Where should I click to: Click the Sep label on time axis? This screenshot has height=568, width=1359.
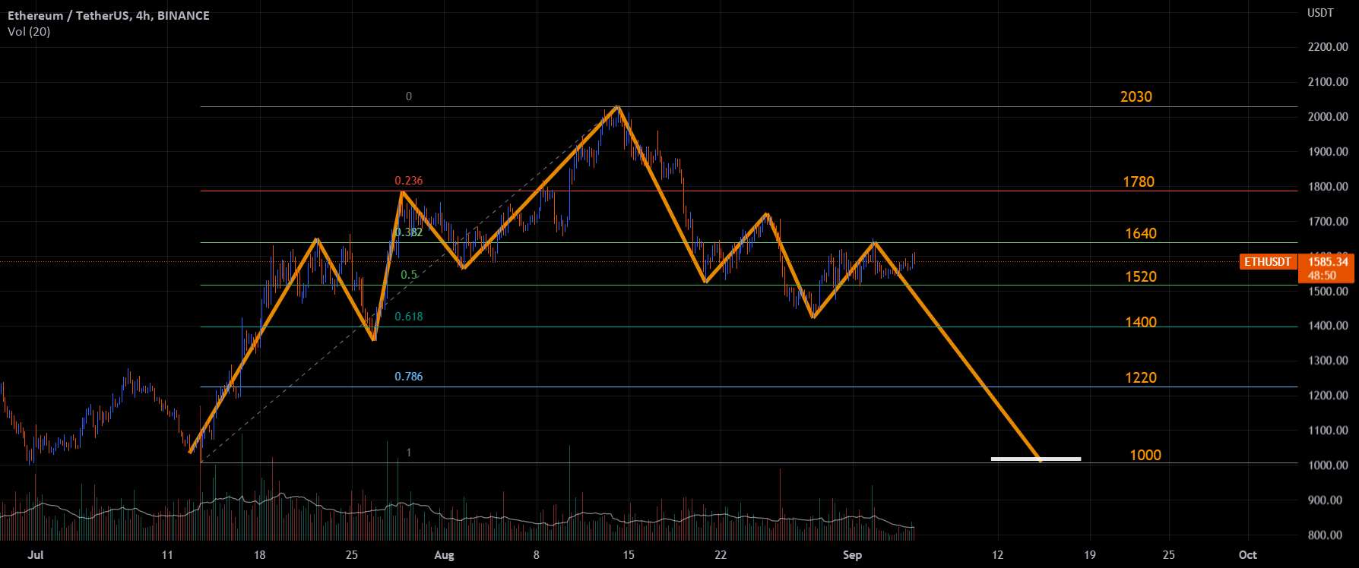click(853, 555)
